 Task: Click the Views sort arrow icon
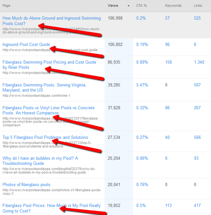tap(129, 6)
